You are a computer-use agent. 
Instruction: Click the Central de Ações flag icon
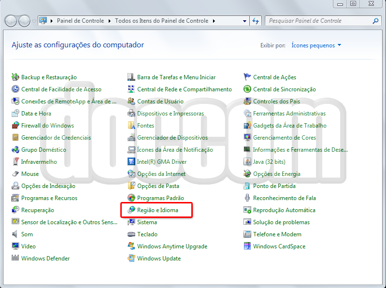pyautogui.click(x=247, y=77)
